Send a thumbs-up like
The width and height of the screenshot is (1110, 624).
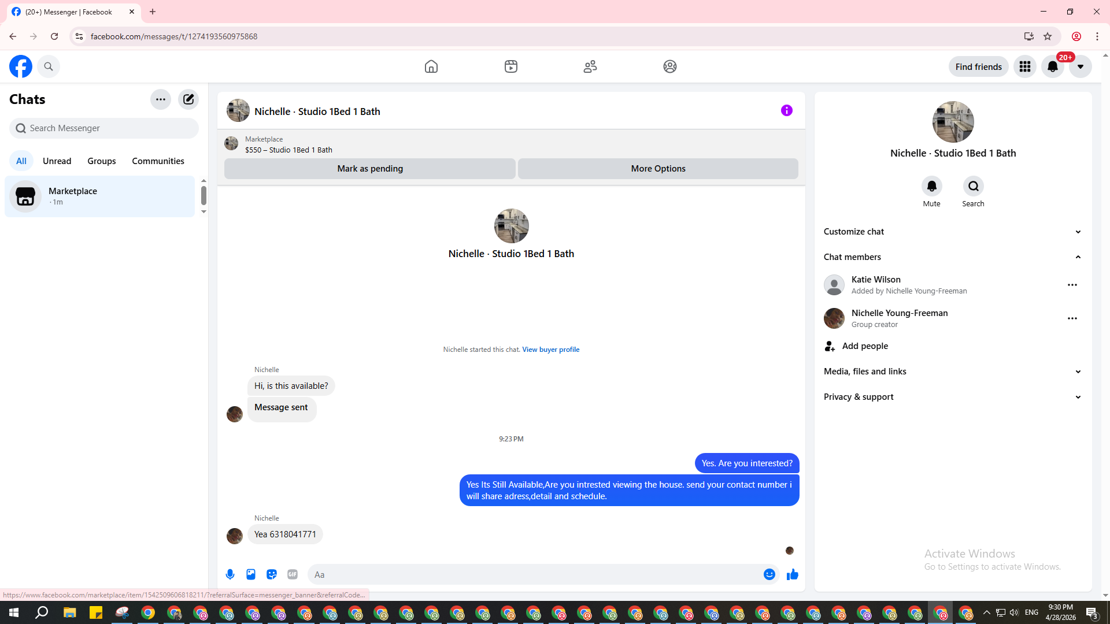(792, 574)
